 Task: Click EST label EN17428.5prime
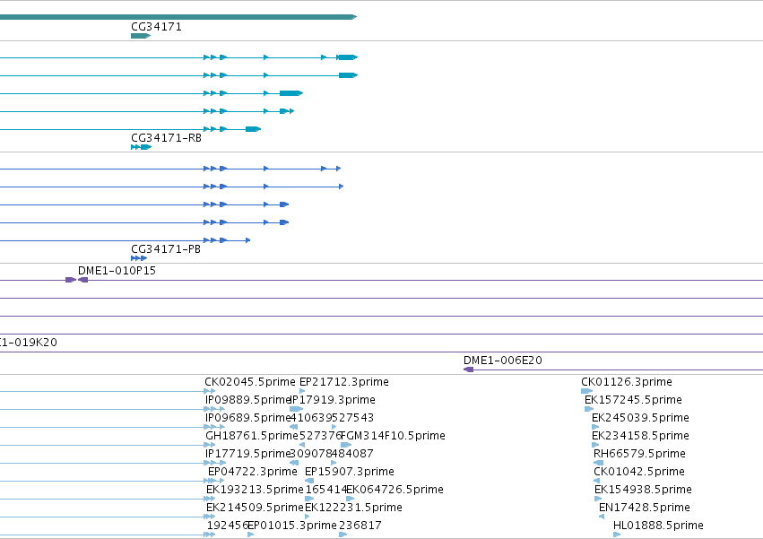645,508
